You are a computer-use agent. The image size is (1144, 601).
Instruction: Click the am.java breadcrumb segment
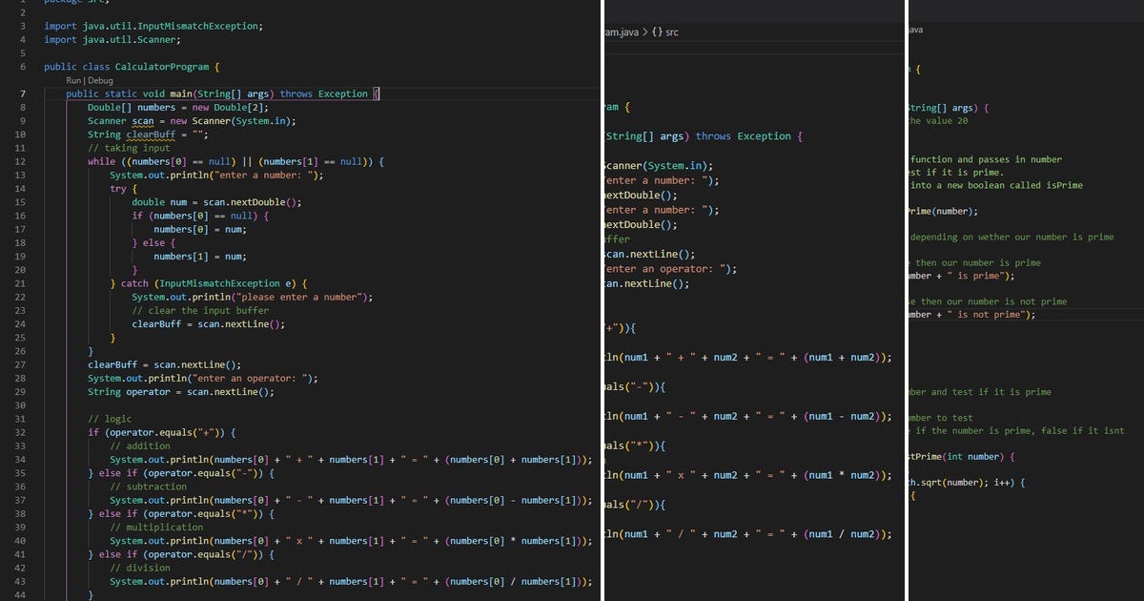[x=620, y=31]
